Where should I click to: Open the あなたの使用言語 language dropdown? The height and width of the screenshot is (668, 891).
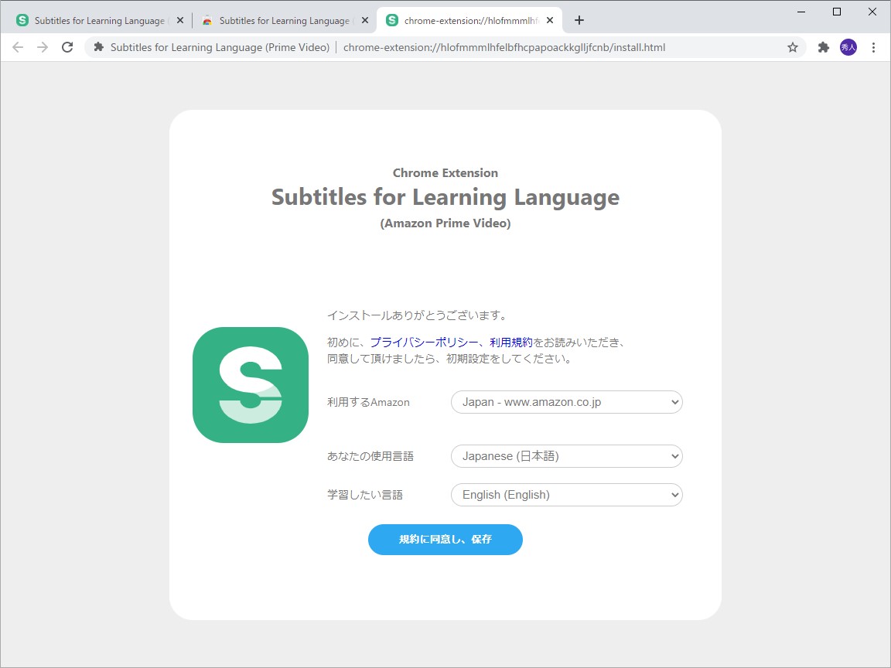(x=565, y=456)
